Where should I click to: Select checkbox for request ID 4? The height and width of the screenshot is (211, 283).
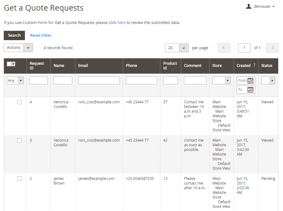tap(19, 102)
